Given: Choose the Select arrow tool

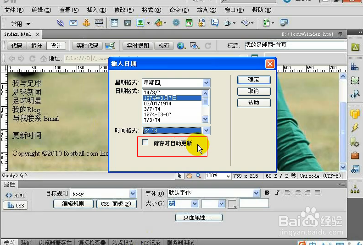Looking at the screenshot, I should (179, 176).
